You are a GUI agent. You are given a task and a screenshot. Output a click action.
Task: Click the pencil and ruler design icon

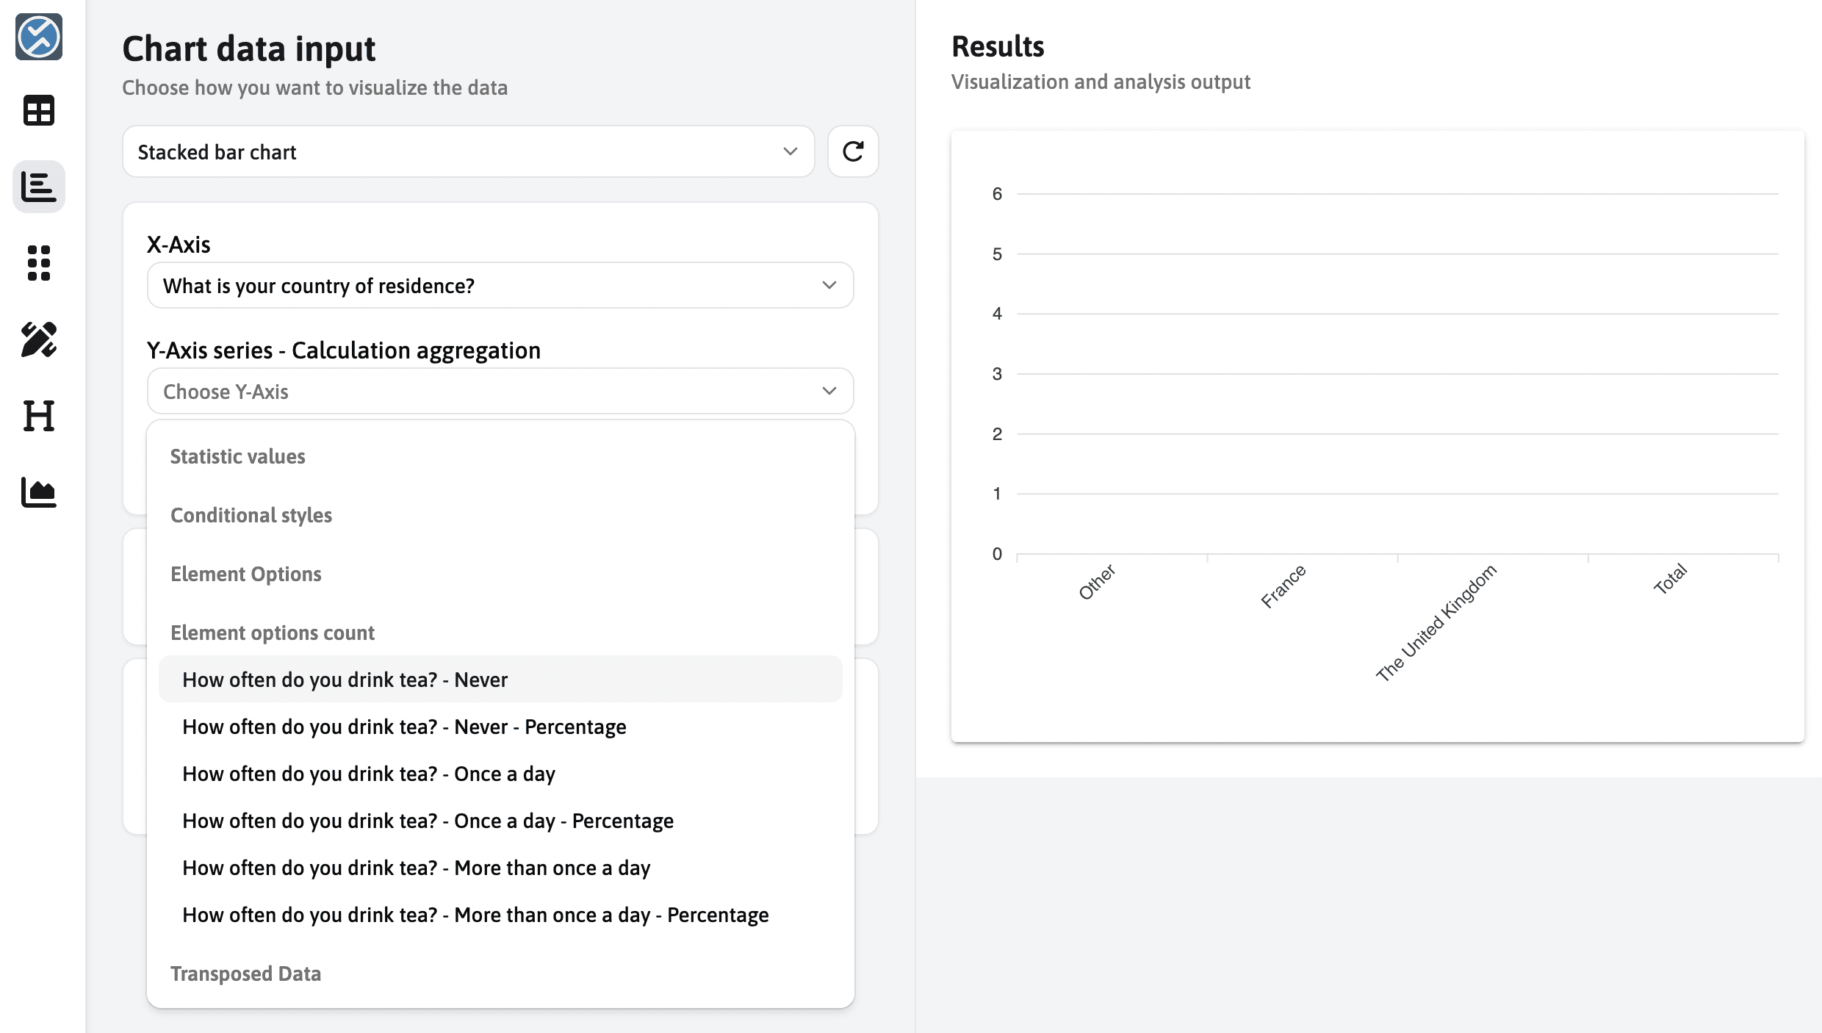coord(38,339)
